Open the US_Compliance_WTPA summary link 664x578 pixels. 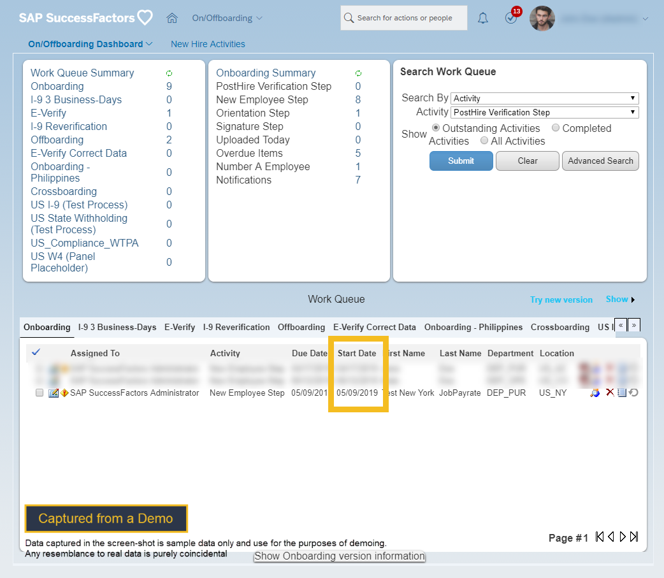(x=85, y=243)
